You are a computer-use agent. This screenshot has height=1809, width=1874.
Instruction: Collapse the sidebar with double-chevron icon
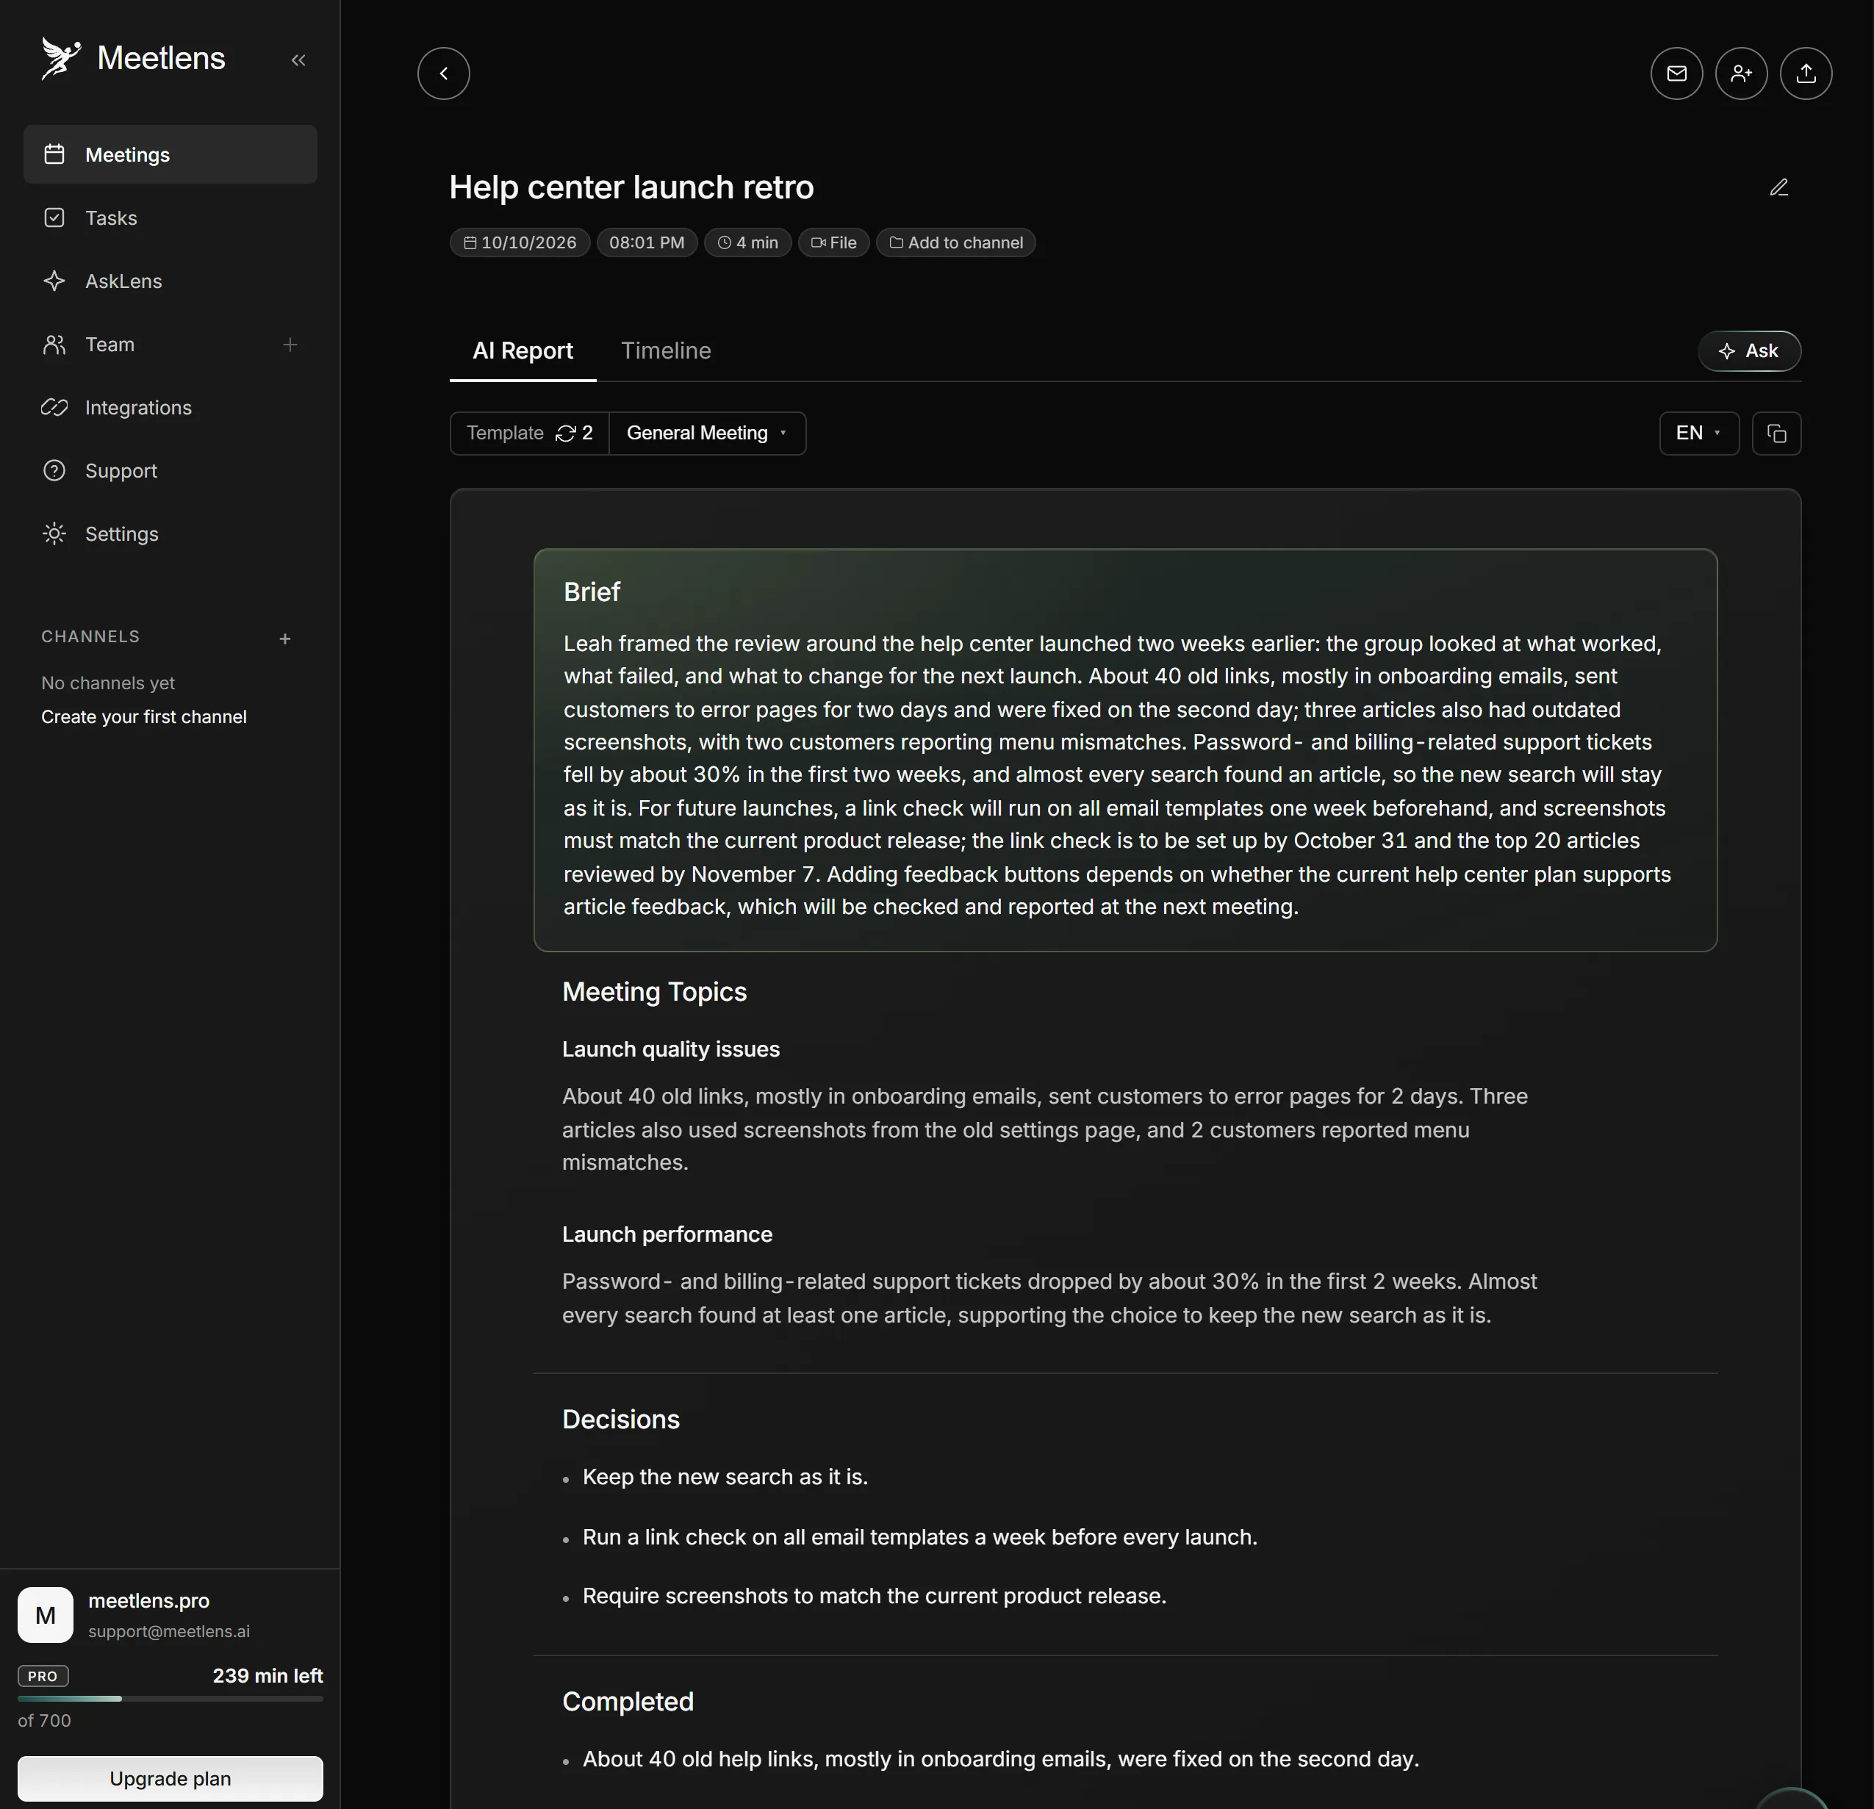pyautogui.click(x=298, y=60)
